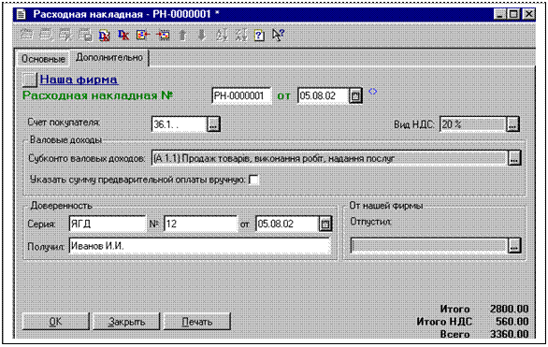The width and height of the screenshot is (548, 347).
Task: Click the sort descending toolbar icon
Action: [x=240, y=35]
